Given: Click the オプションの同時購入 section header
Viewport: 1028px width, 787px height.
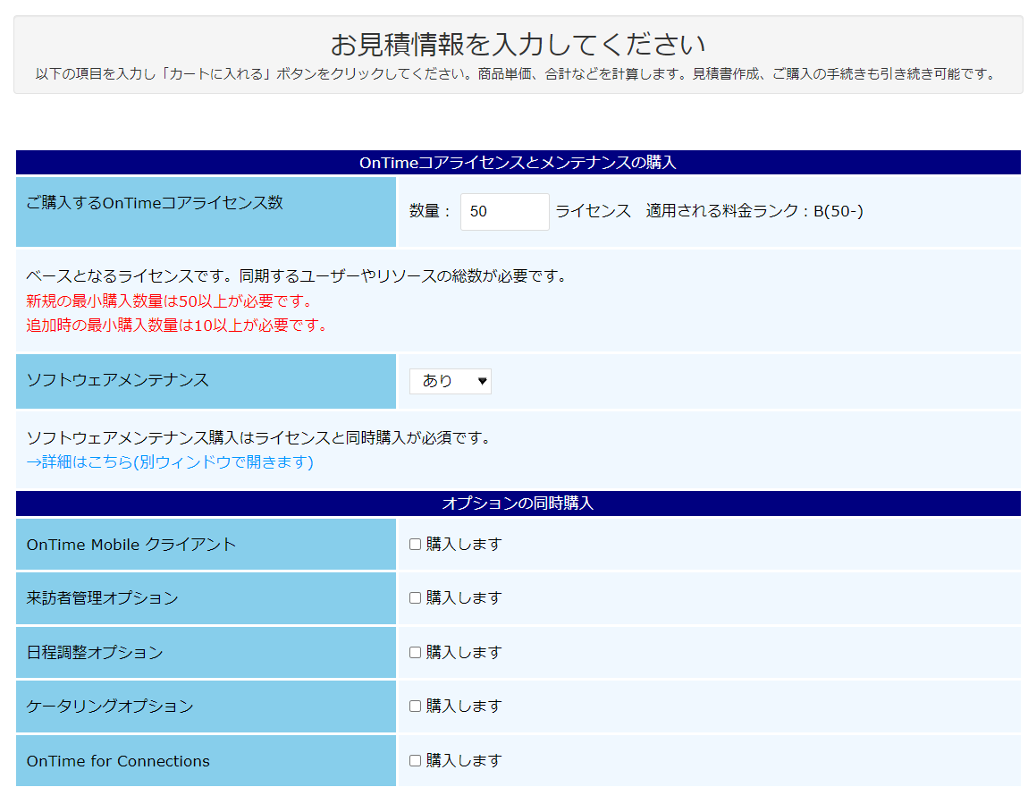Looking at the screenshot, I should [x=518, y=504].
